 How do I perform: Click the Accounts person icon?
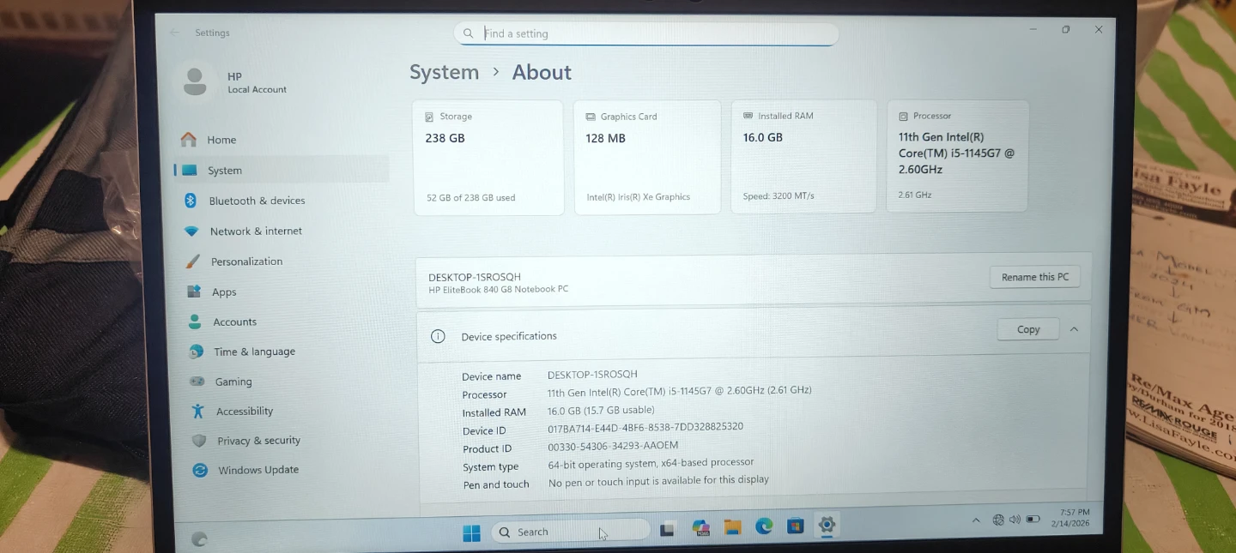tap(195, 322)
